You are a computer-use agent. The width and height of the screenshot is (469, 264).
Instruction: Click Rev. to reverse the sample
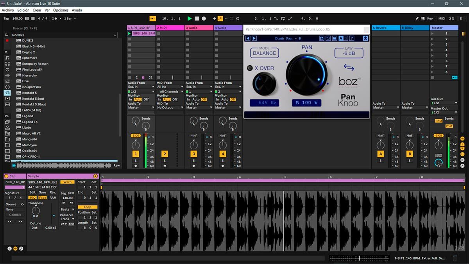[53, 192]
